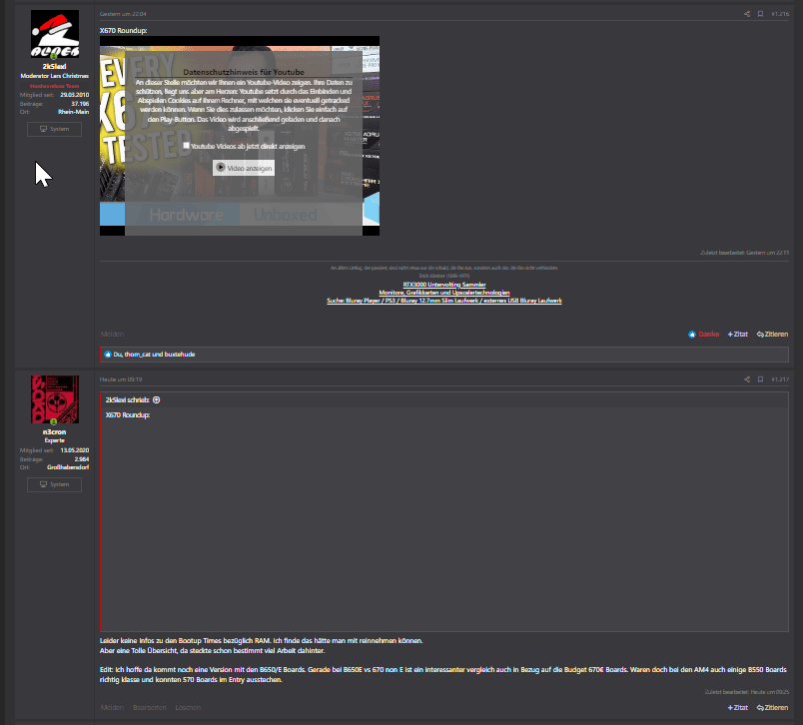Click '+Zitat' on 2k5lexi's post
803x725 pixels.
click(x=738, y=335)
